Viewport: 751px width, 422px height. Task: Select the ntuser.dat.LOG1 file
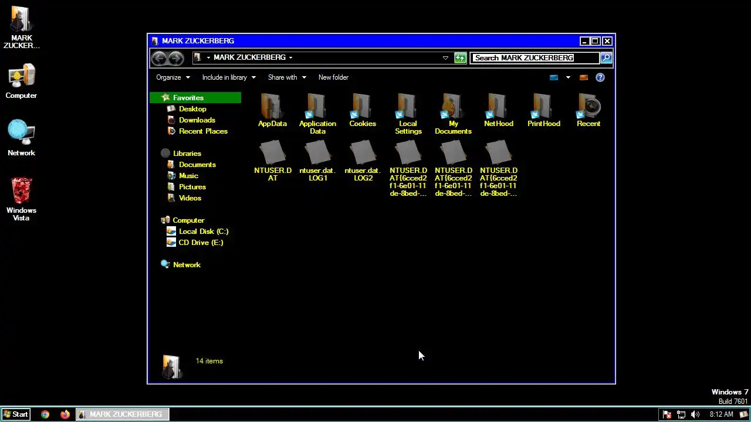tap(317, 161)
